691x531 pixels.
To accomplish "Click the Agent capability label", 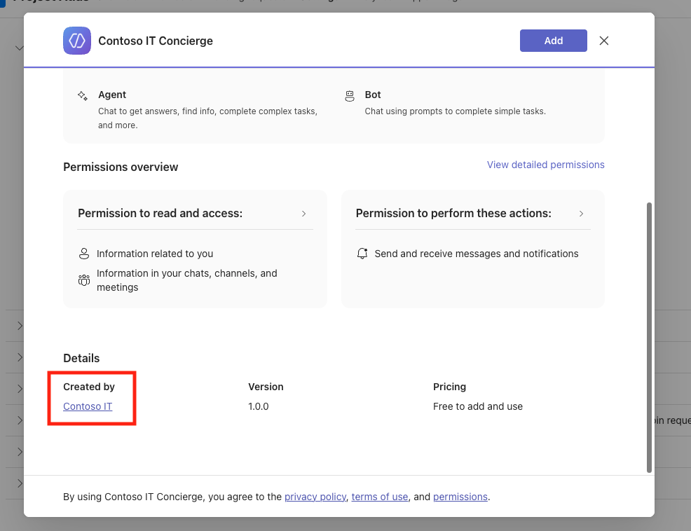I will tap(112, 95).
